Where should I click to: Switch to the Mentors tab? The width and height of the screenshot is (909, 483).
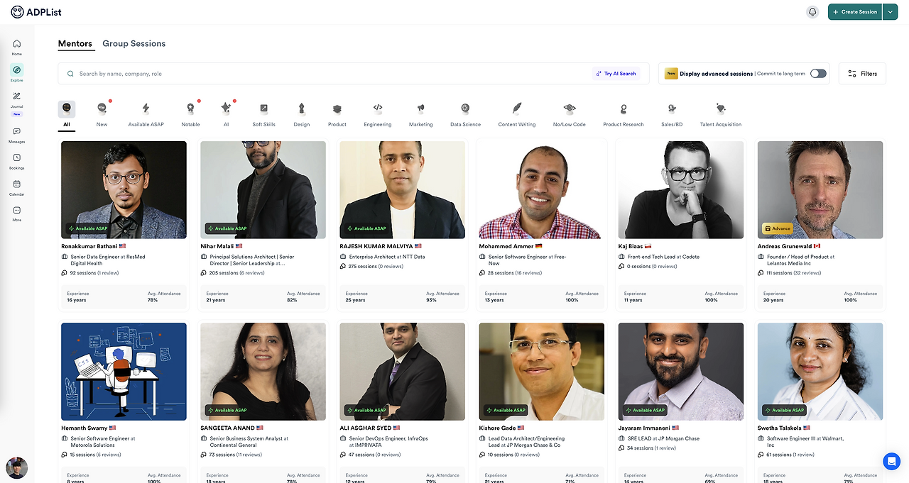[x=75, y=43]
